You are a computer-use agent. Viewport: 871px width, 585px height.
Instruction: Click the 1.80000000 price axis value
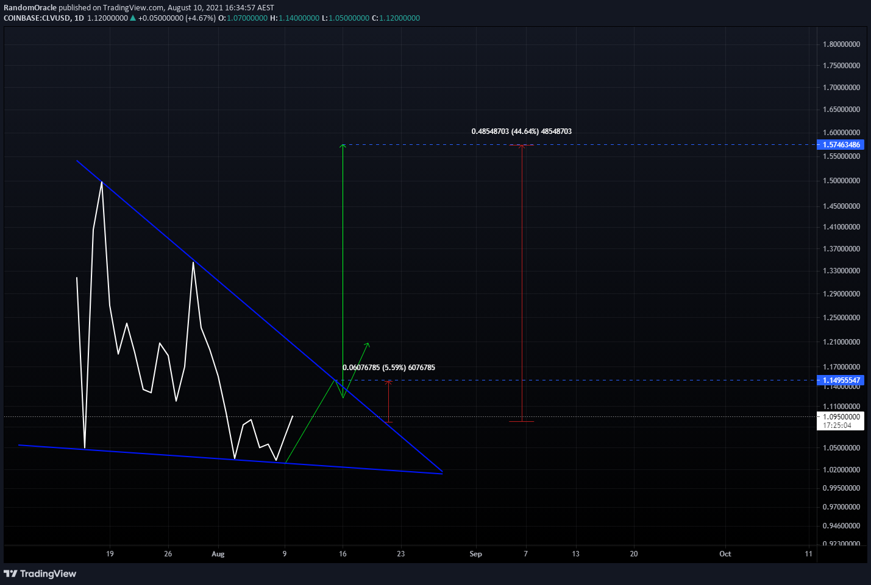coord(841,44)
